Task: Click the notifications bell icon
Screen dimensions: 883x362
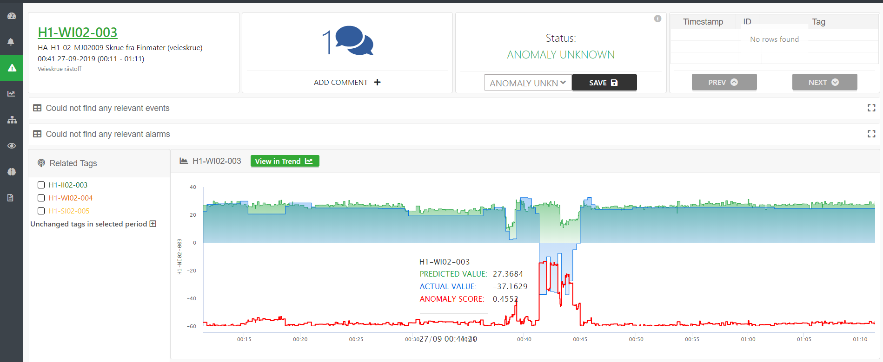Action: tap(11, 42)
